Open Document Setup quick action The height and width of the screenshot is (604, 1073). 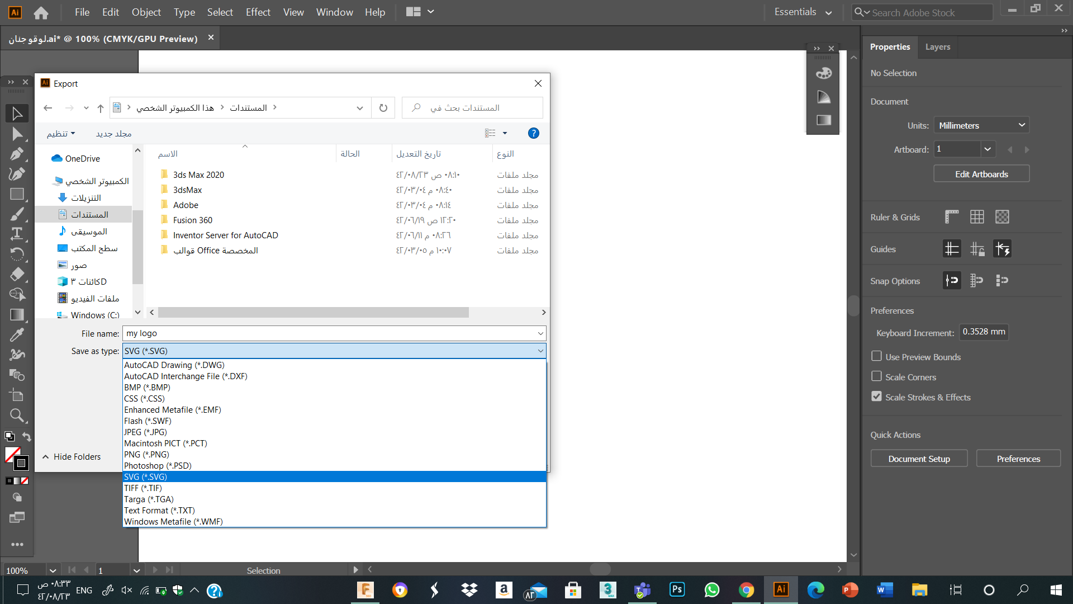click(x=919, y=459)
